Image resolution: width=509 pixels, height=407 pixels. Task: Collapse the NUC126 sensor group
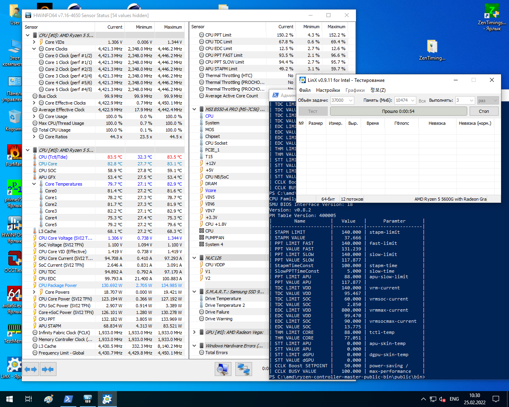coord(194,258)
